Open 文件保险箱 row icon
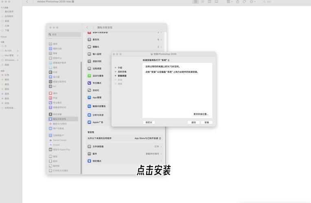 [89, 147]
